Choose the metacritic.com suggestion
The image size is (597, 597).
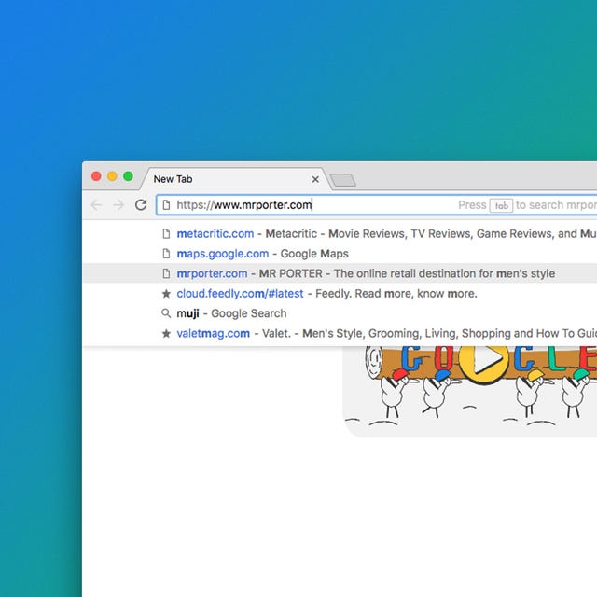click(x=340, y=233)
